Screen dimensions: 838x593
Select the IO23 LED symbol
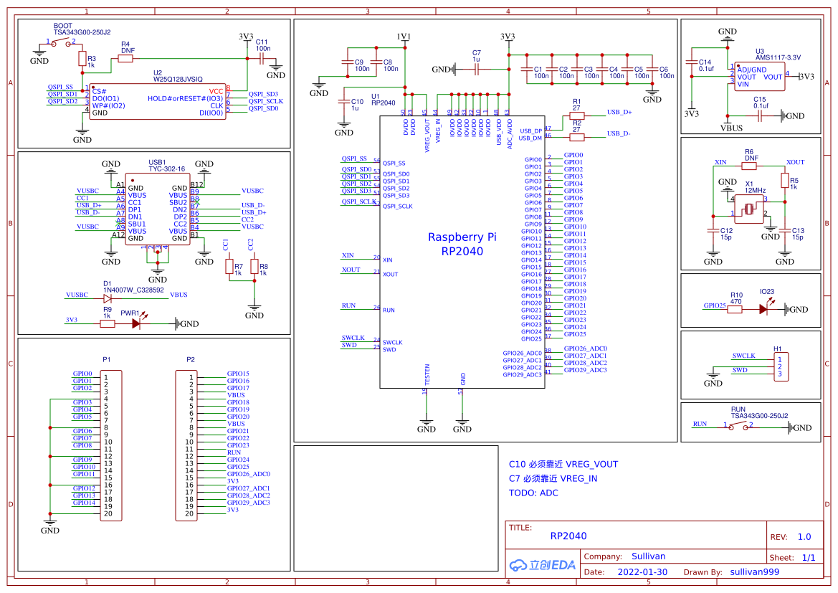point(764,308)
